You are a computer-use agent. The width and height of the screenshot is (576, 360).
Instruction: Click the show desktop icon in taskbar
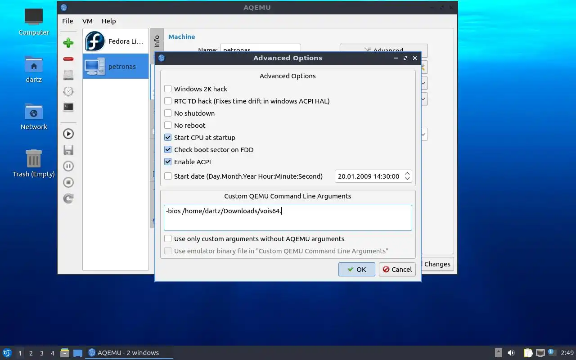pos(78,353)
